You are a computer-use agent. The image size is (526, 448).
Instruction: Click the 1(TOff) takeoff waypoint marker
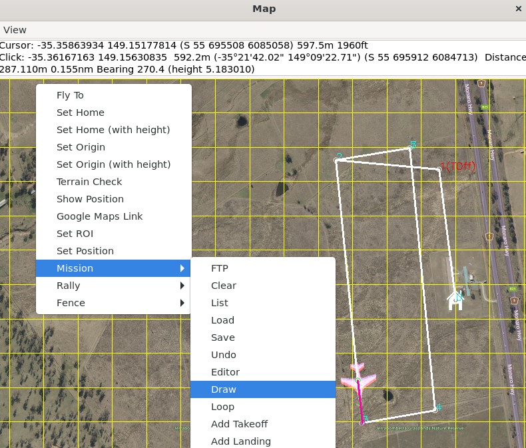point(439,169)
